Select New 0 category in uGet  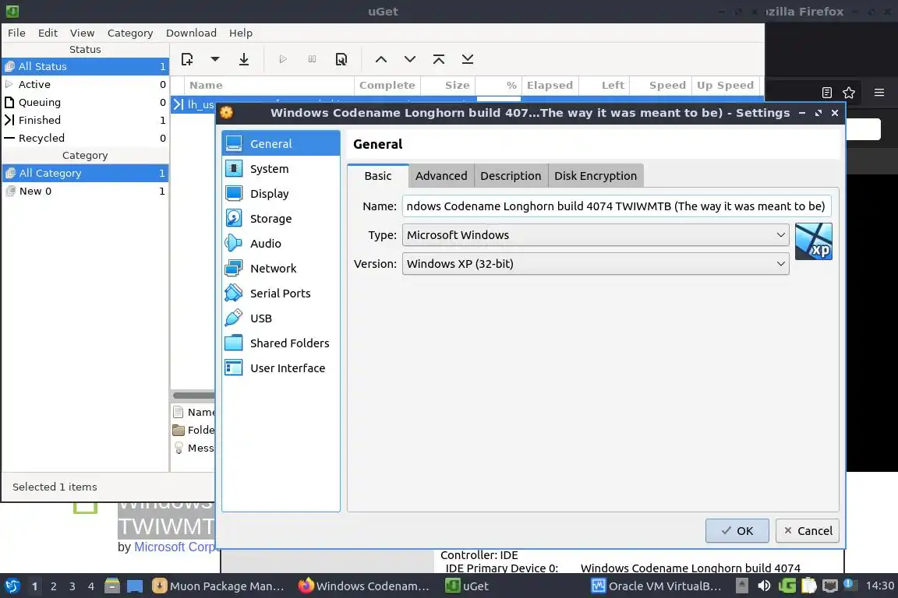tap(85, 191)
